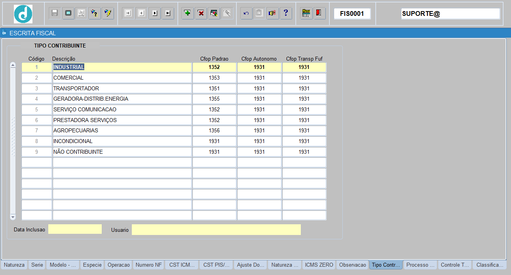Image resolution: width=511 pixels, height=275 pixels.
Task: Insert a new record with green plus
Action: point(188,13)
